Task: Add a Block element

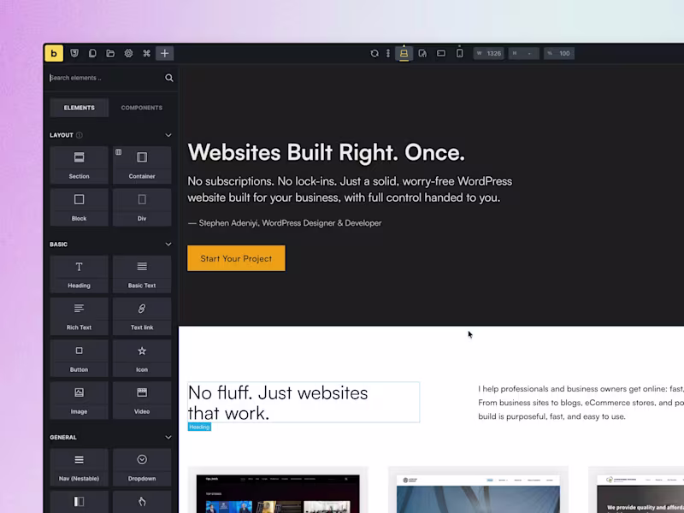Action: (79, 207)
